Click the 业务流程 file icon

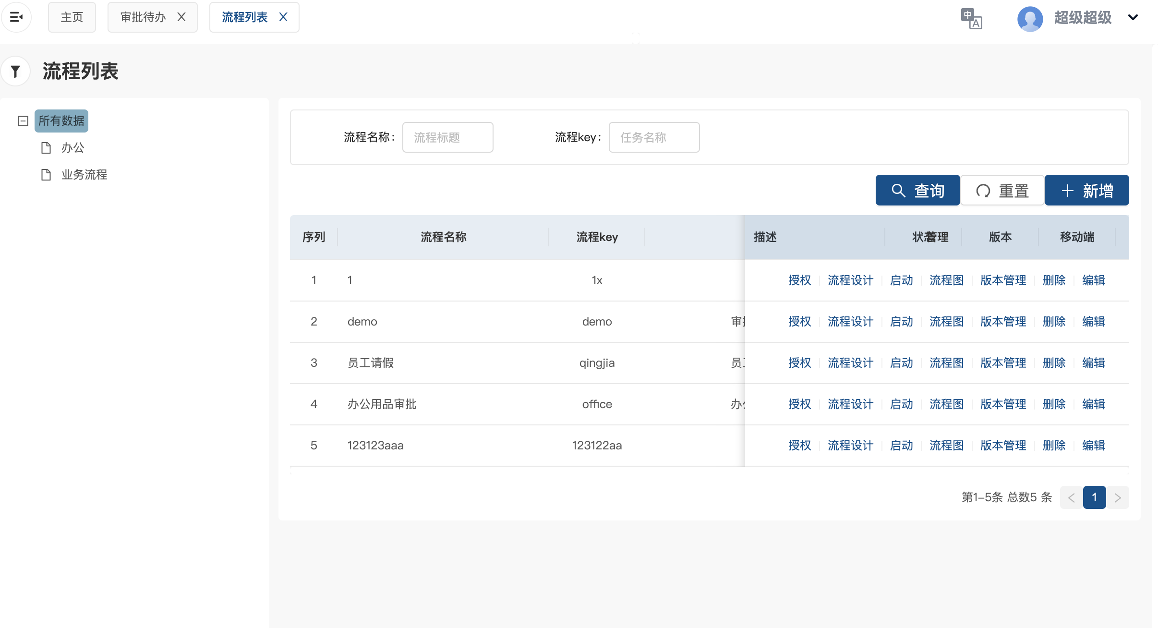[46, 175]
